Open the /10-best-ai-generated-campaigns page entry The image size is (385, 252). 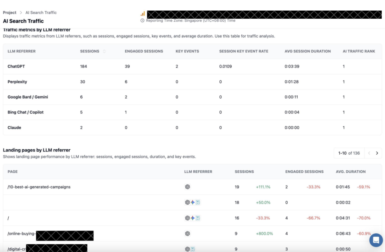click(39, 187)
